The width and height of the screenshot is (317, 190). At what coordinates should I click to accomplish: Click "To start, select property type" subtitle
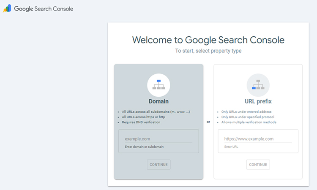tap(208, 51)
